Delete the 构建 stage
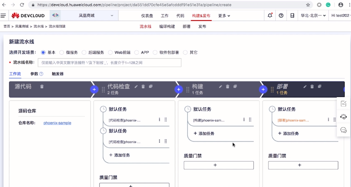Image resolution: width=351 pixels, height=187 pixels. 227,86
